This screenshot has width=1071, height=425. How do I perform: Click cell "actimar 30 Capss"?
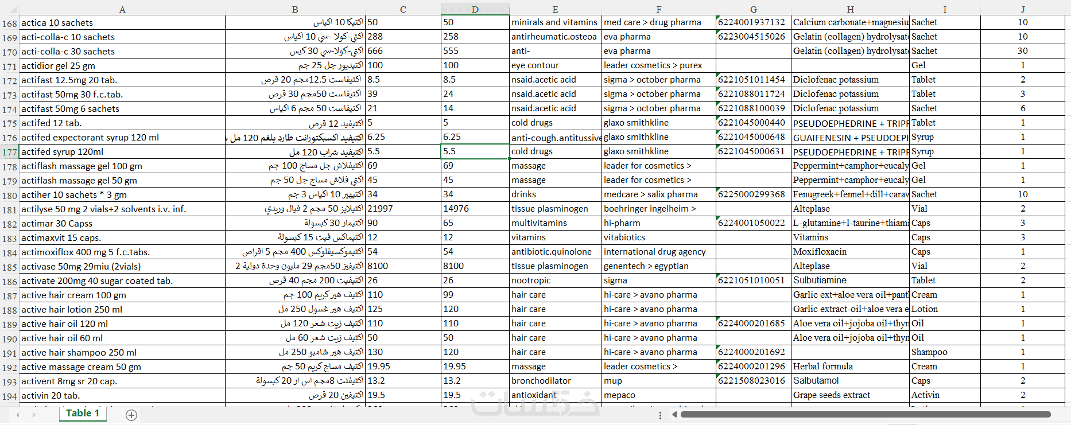(x=122, y=224)
